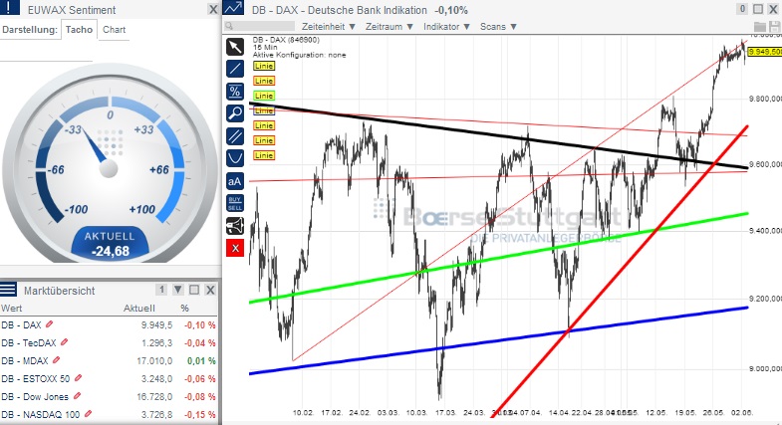Click the -0,15 % change for NASDAQ 100
782x425 pixels.
[x=200, y=414]
